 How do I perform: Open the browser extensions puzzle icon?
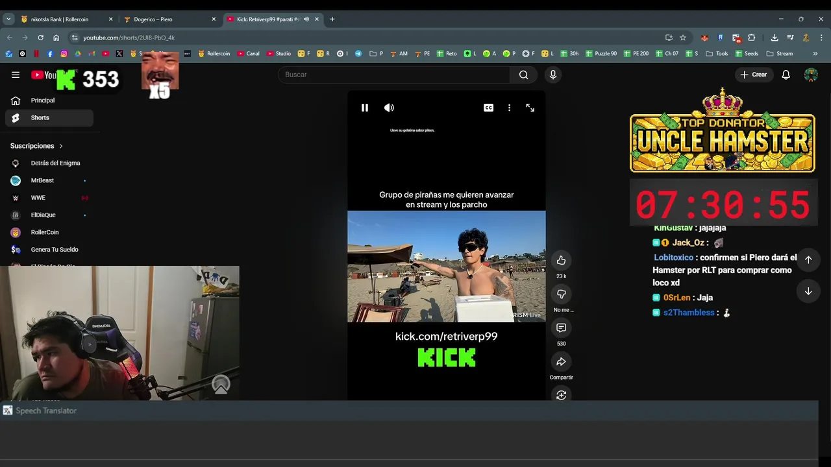point(752,38)
